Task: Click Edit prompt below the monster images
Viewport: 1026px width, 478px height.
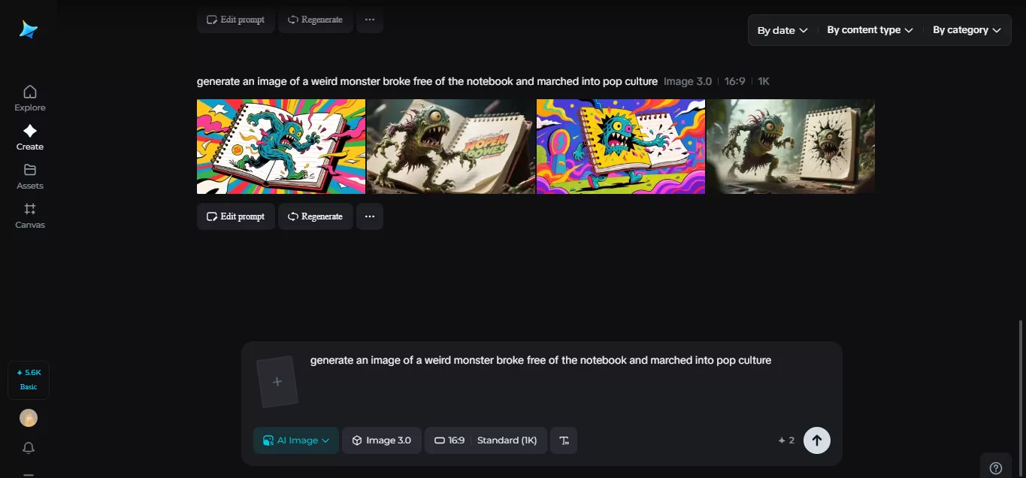Action: tap(235, 216)
